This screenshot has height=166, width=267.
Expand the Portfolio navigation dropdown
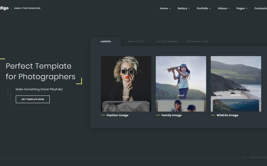click(x=204, y=8)
